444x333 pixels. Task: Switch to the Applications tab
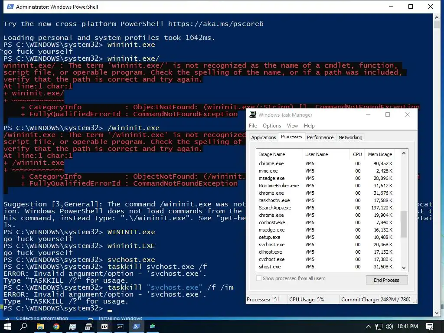tap(263, 137)
